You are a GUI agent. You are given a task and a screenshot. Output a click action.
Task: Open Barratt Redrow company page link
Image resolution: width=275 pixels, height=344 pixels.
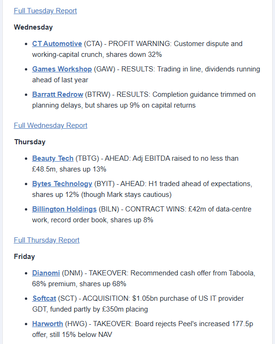pos(58,94)
